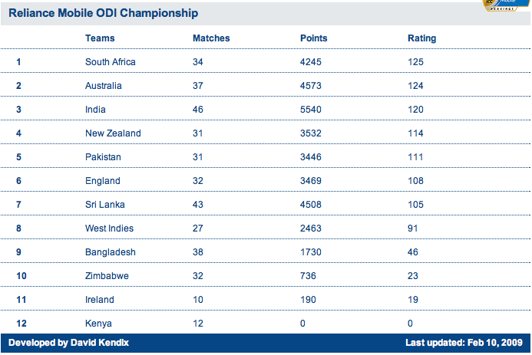This screenshot has height=355, width=532.
Task: Open the Australia team entry
Action: click(x=104, y=85)
